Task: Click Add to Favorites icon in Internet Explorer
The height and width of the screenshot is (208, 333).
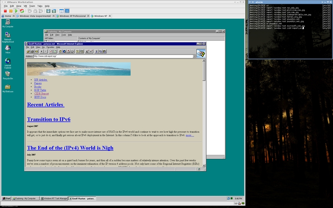Action: click(x=82, y=51)
